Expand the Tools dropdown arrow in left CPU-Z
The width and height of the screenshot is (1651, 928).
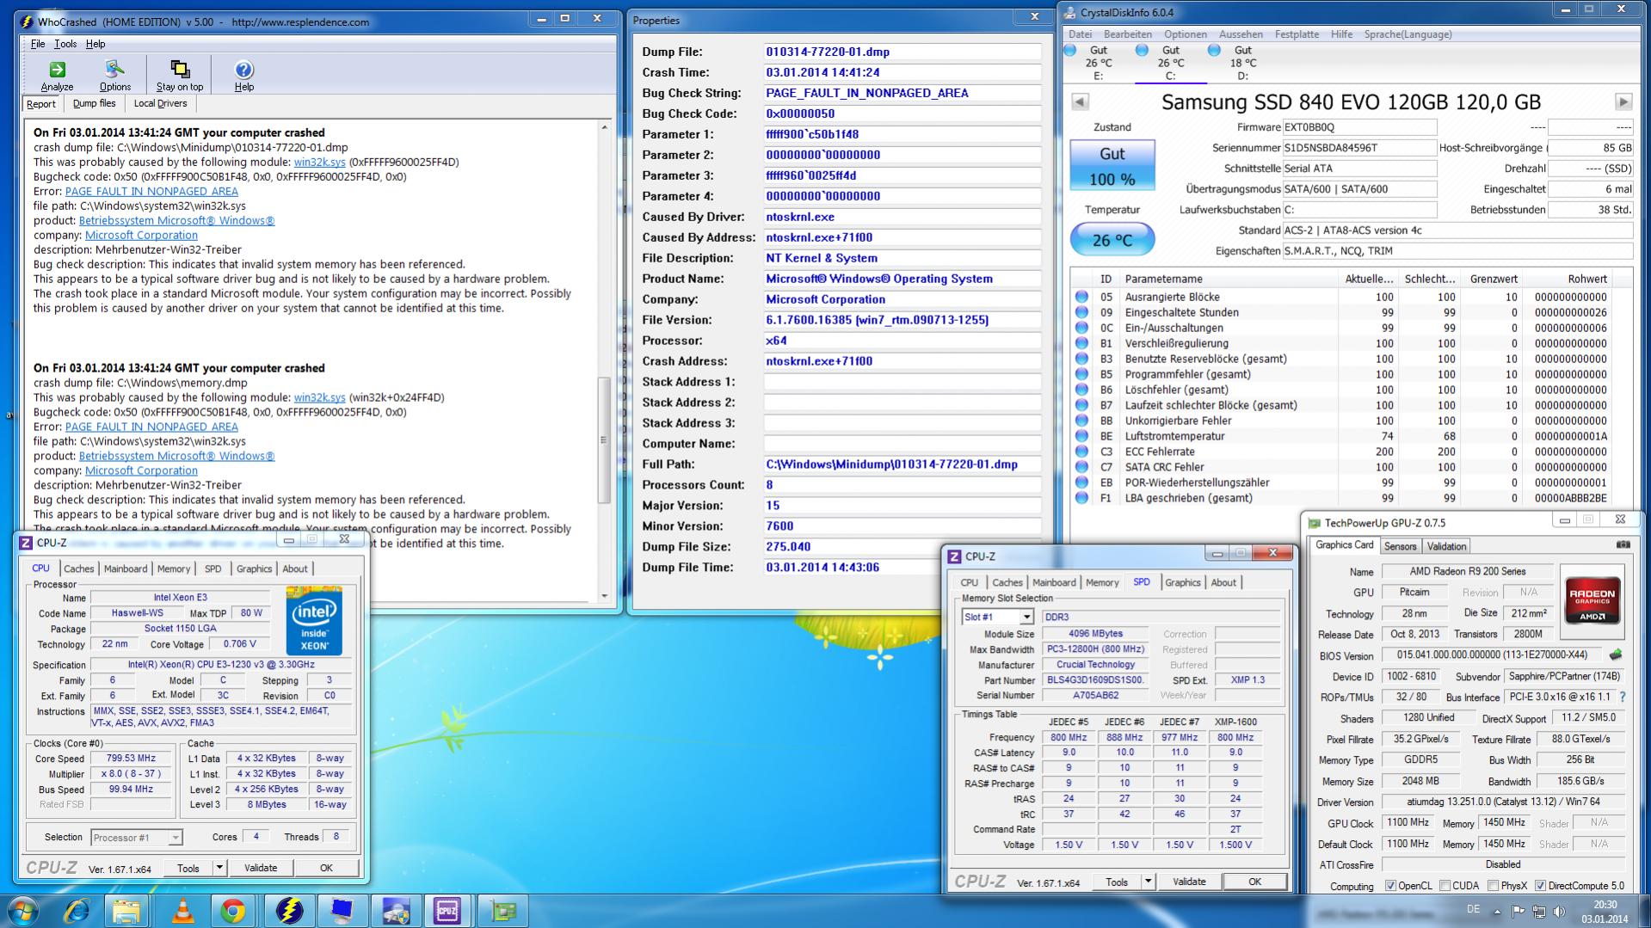[219, 868]
